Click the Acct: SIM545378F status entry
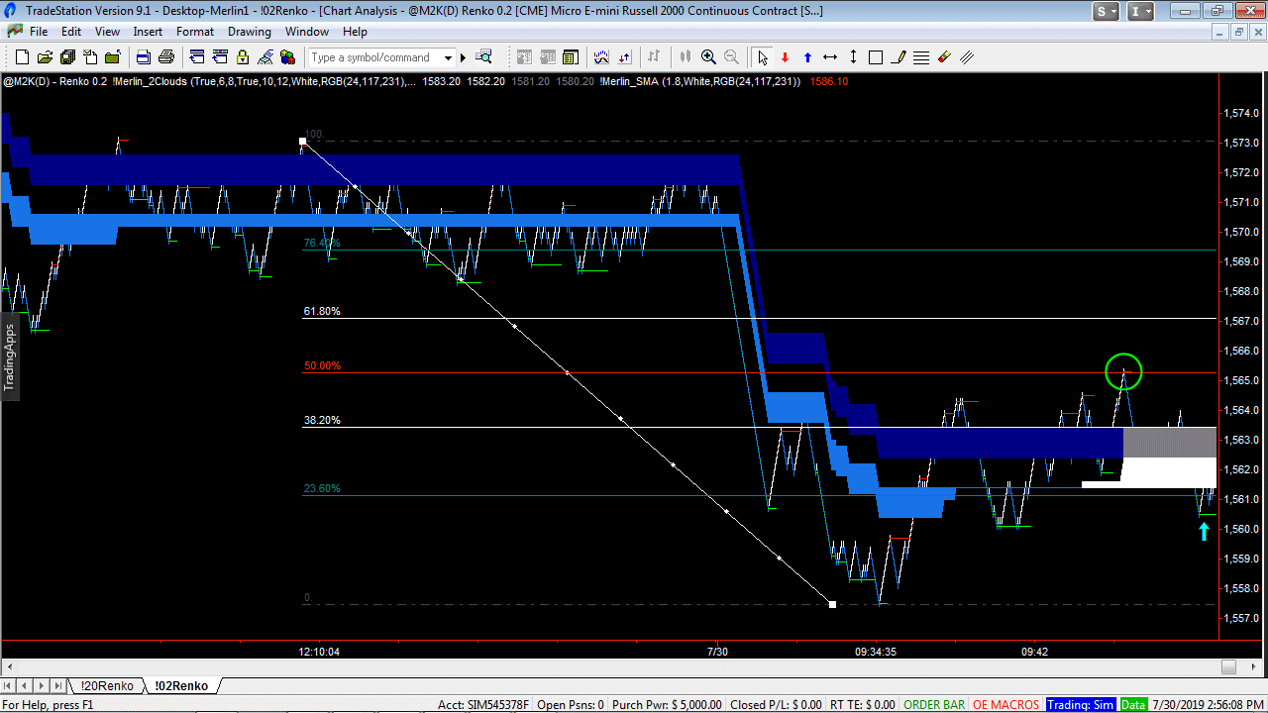1268x713 pixels. [484, 705]
